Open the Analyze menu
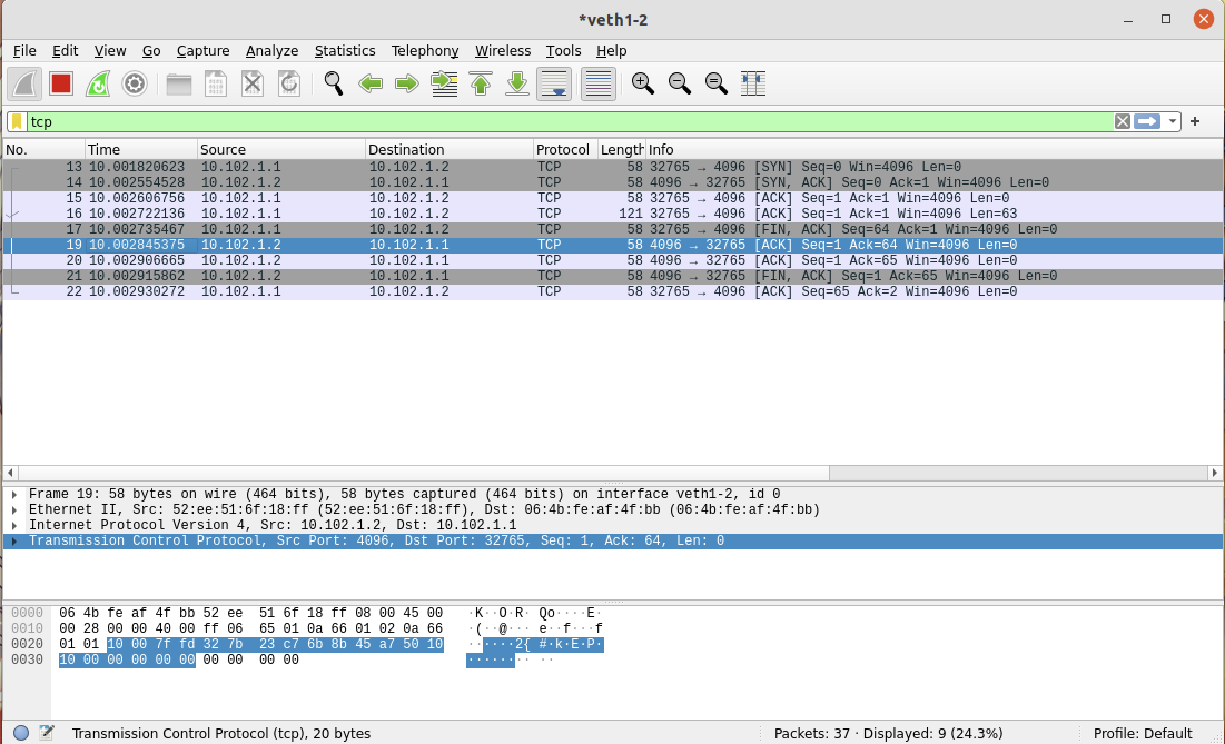The width and height of the screenshot is (1225, 744). tap(272, 51)
